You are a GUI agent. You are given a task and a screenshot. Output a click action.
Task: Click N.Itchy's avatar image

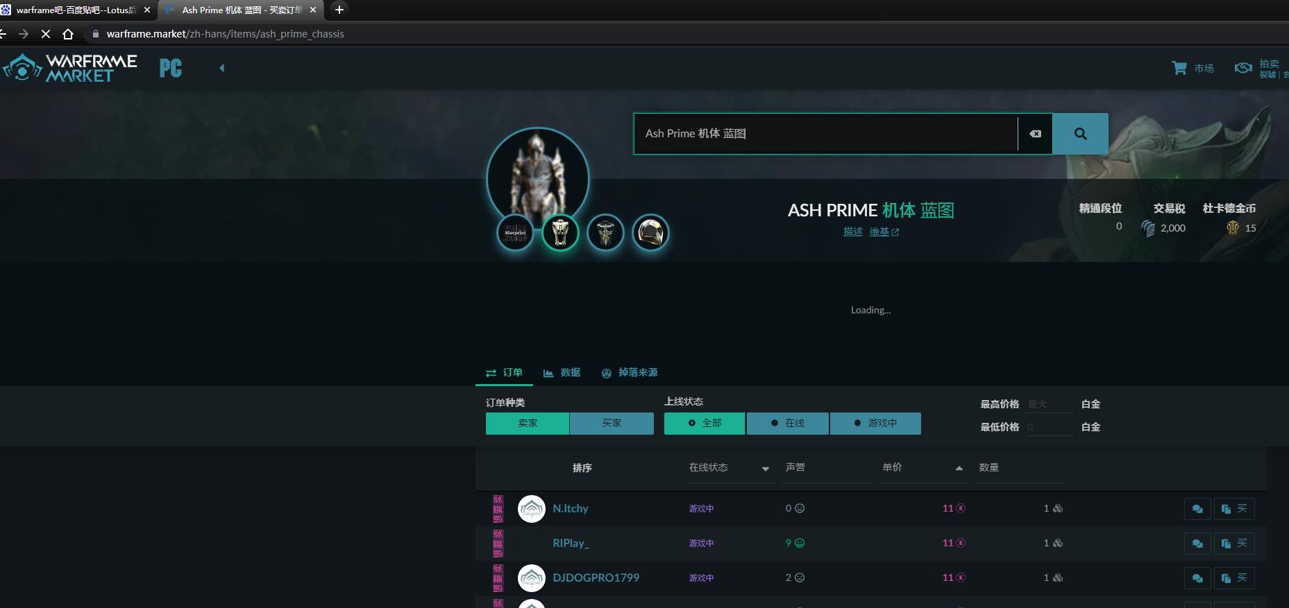(532, 509)
